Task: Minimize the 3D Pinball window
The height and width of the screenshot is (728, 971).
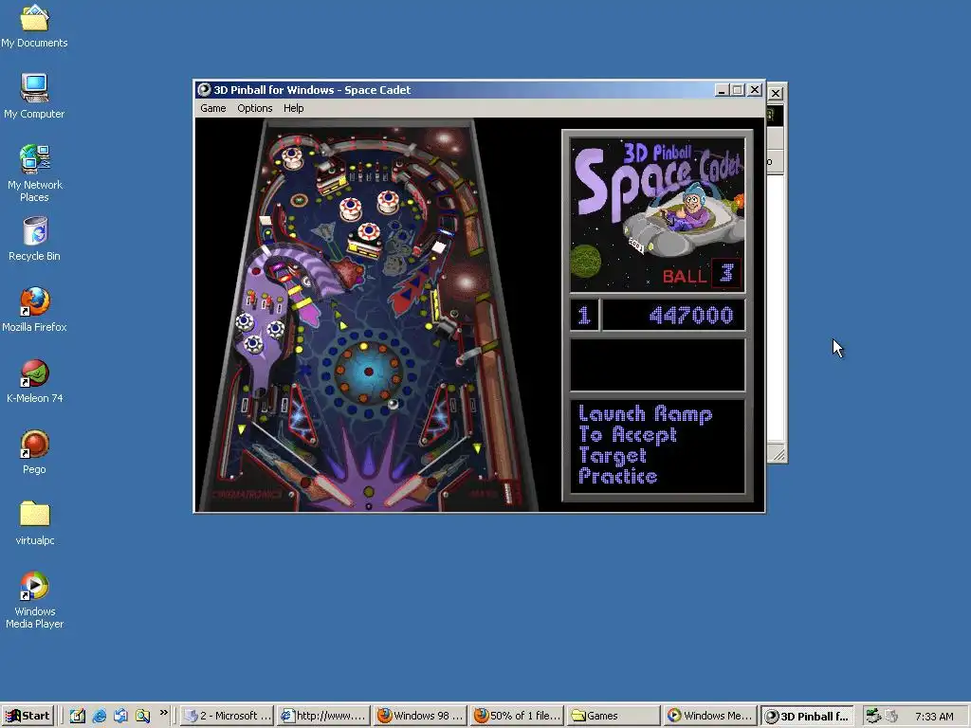Action: click(x=721, y=90)
